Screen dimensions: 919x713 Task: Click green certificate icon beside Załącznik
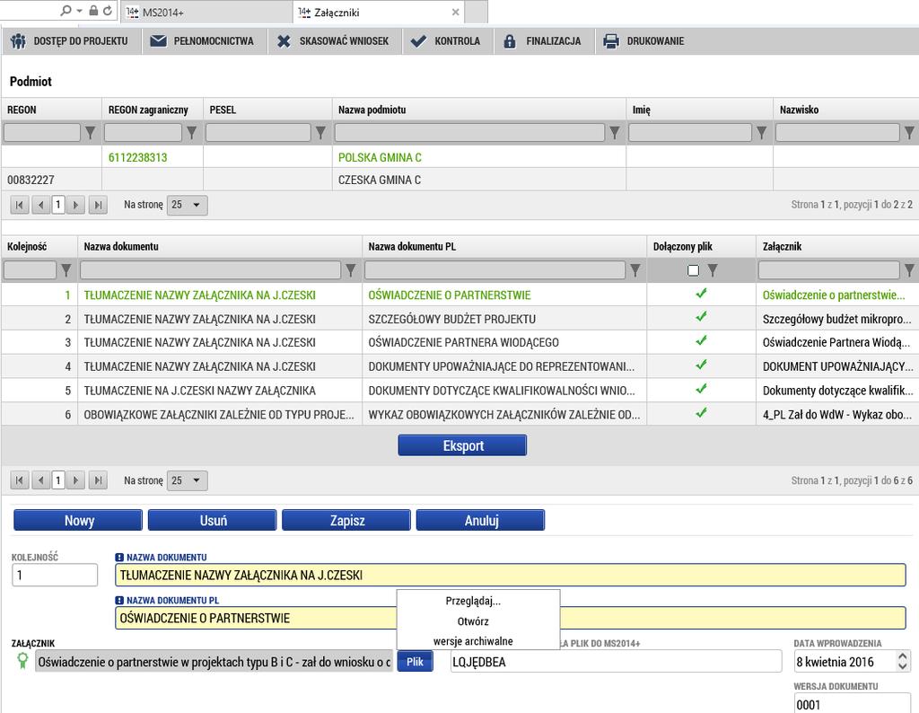22,661
